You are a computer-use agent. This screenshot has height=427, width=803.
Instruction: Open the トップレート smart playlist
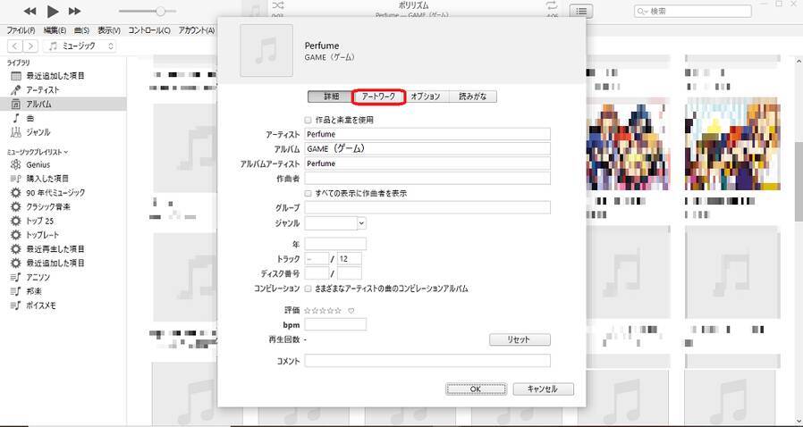tap(43, 235)
